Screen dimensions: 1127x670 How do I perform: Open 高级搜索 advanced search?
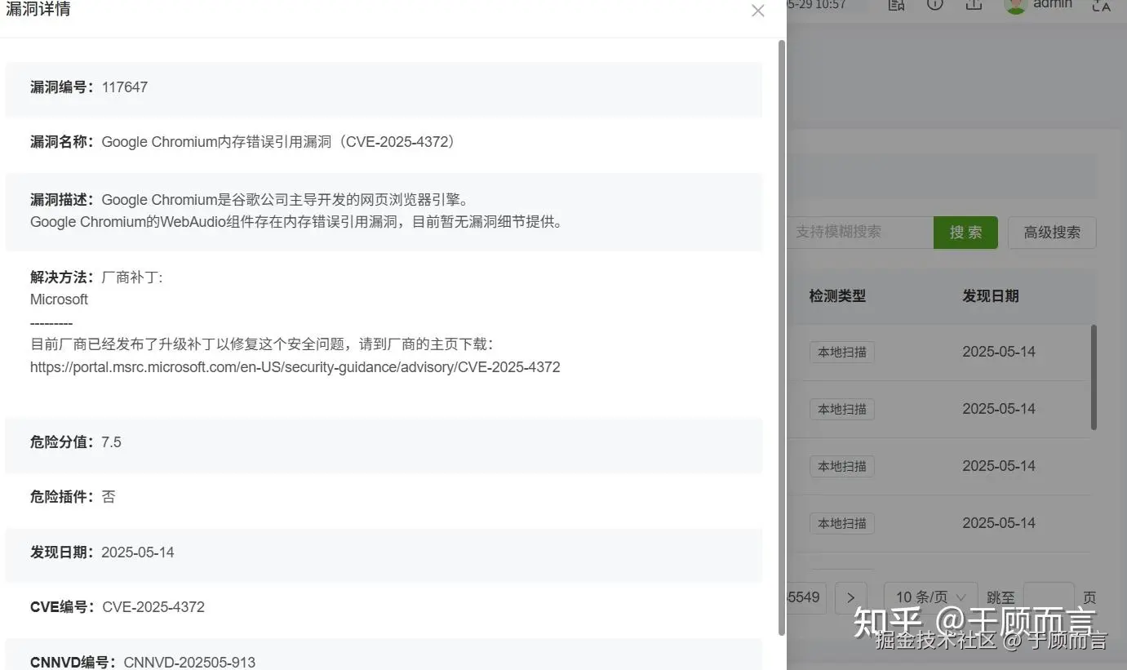pos(1052,233)
